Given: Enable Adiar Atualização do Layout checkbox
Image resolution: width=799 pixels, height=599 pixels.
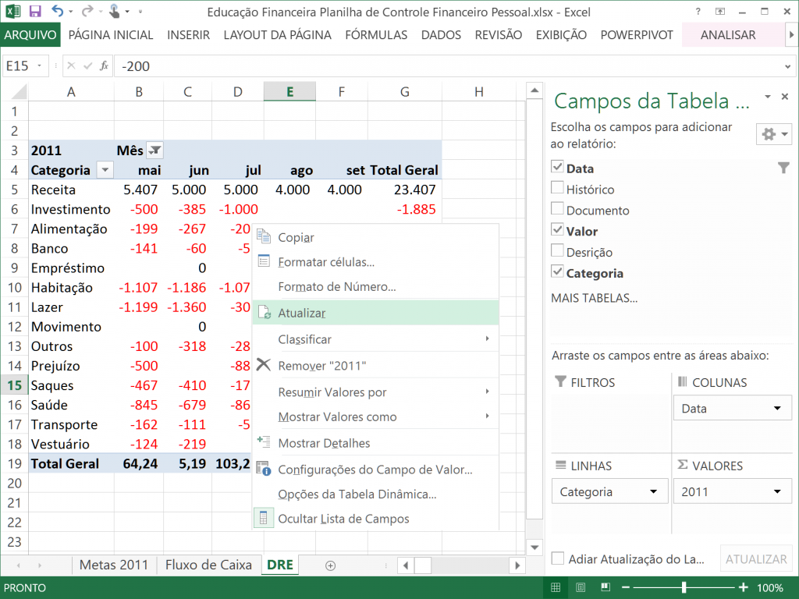Looking at the screenshot, I should point(558,558).
